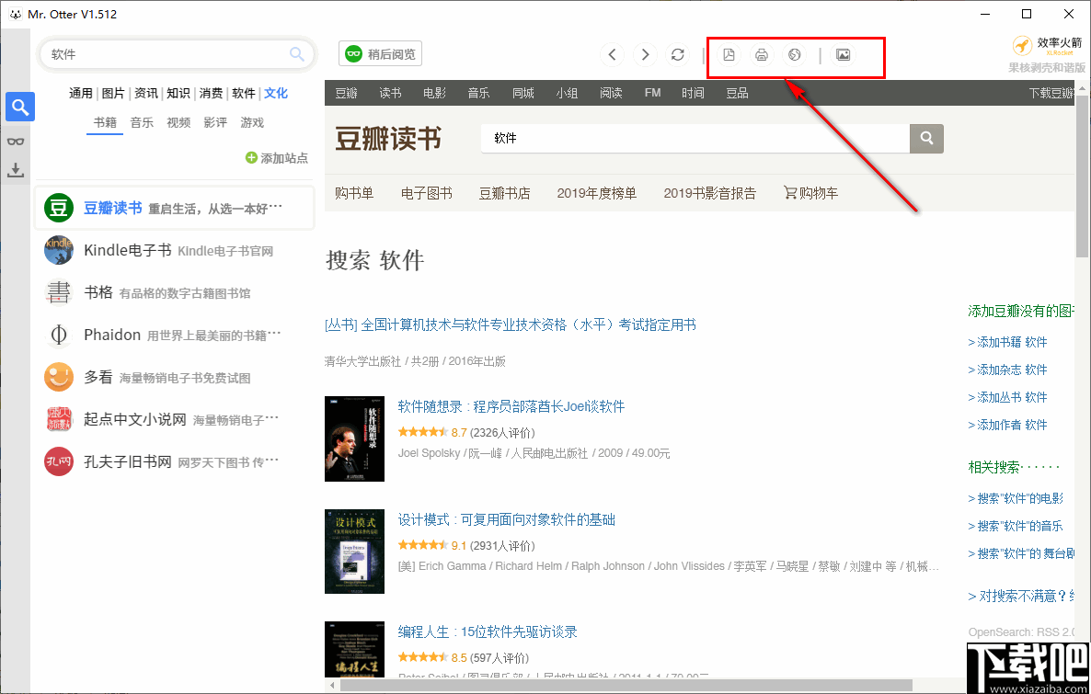Open the 电影 item in Douban top nav
Viewport: 1091px width, 694px height.
pos(435,93)
